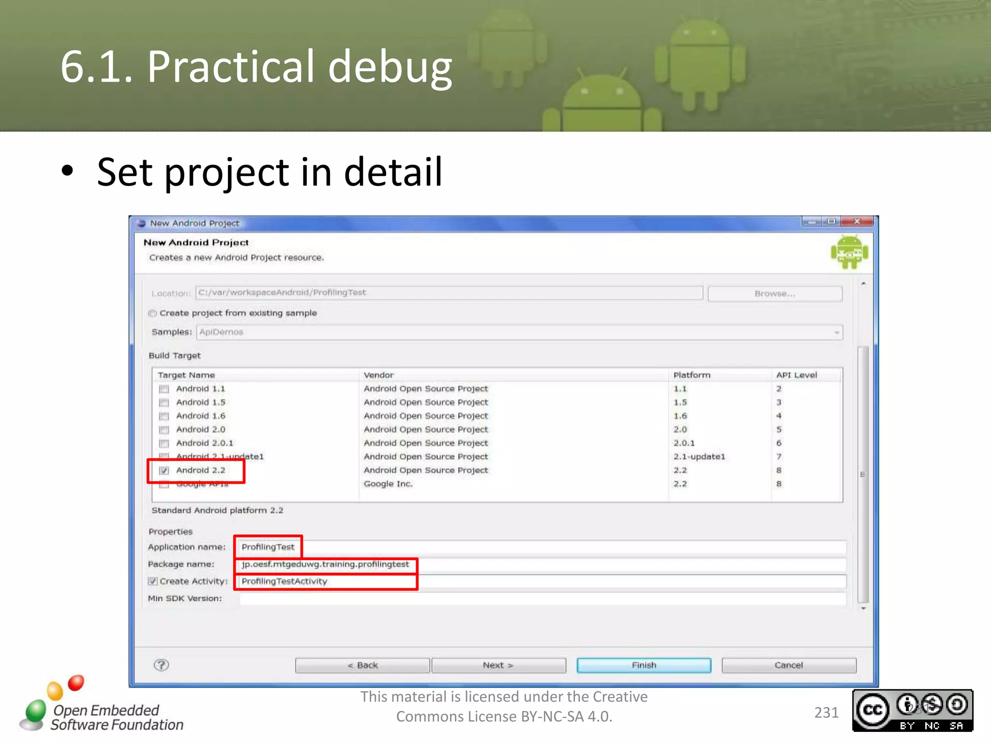Click the Cancel button
Viewport: 991px width, 743px height.
coord(789,665)
